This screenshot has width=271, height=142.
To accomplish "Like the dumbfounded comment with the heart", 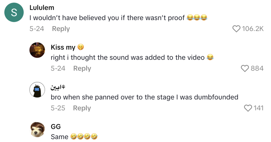I will coord(248,108).
